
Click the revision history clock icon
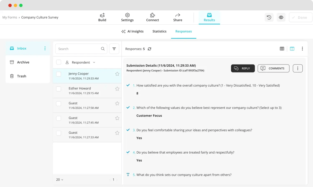[x=269, y=17]
